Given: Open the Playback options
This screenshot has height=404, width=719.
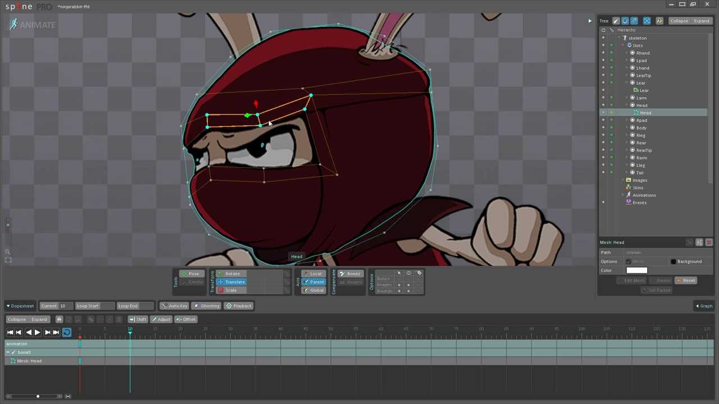Looking at the screenshot, I should click(x=239, y=306).
